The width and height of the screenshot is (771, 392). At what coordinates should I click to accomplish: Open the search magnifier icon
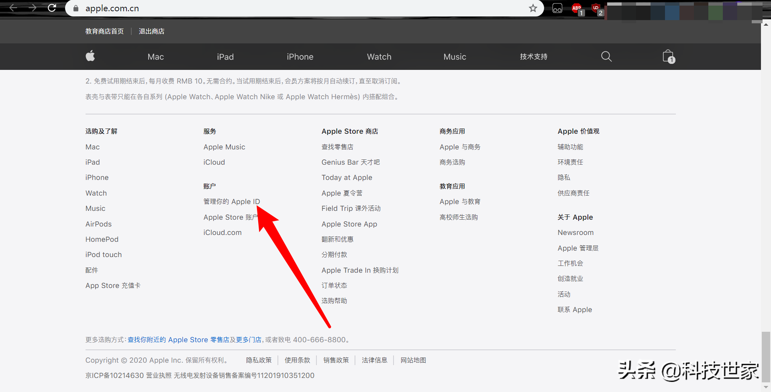pos(606,57)
